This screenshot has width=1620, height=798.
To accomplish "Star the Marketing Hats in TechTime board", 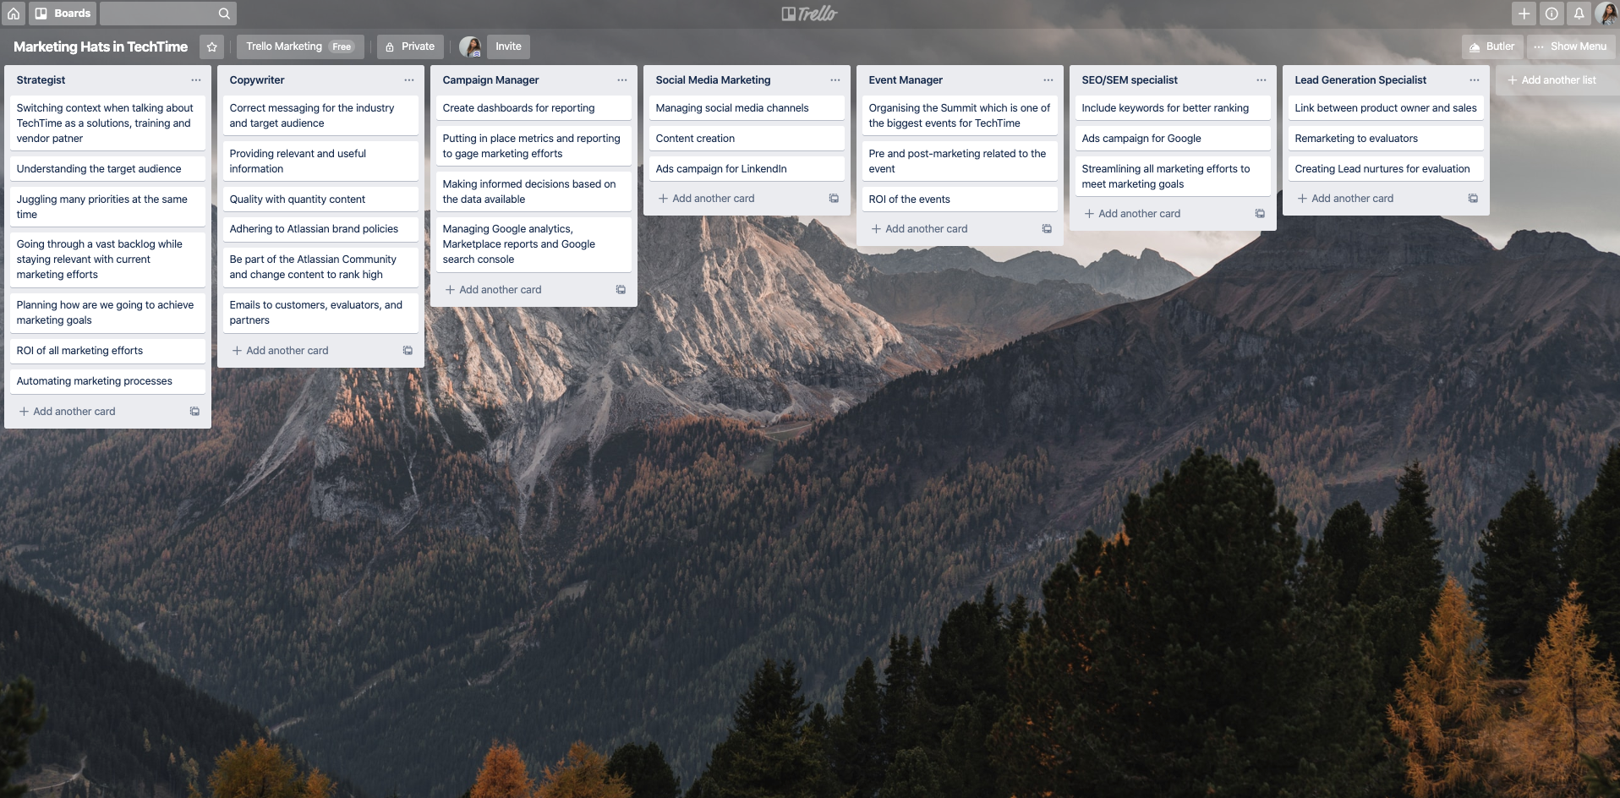I will coord(212,47).
